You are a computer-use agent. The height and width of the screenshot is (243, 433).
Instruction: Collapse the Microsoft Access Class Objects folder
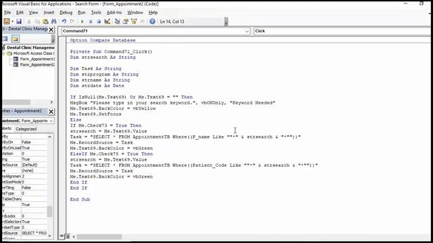[x=4, y=53]
